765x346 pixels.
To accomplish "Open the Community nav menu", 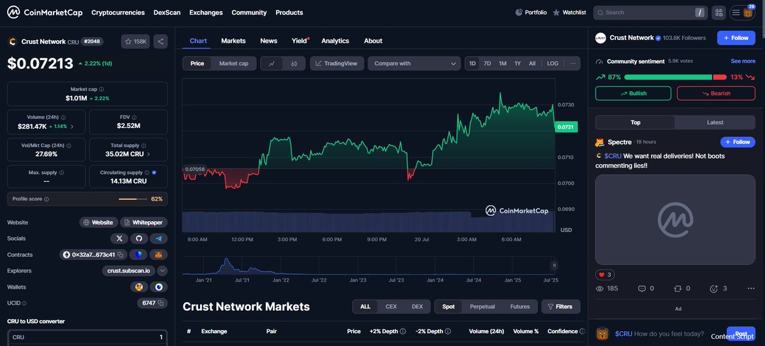I will 249,12.
